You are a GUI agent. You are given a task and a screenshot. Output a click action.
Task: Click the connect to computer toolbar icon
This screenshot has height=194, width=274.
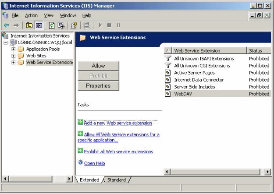87,25
